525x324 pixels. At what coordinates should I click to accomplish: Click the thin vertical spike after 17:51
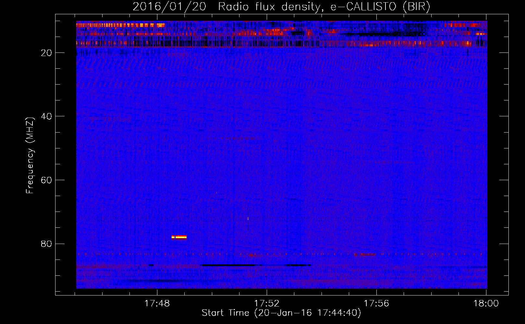coord(248,219)
